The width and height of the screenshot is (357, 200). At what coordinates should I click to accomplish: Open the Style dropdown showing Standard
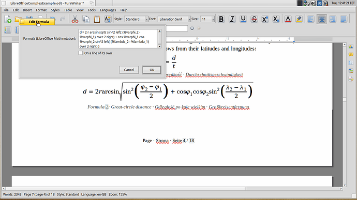tap(136, 19)
